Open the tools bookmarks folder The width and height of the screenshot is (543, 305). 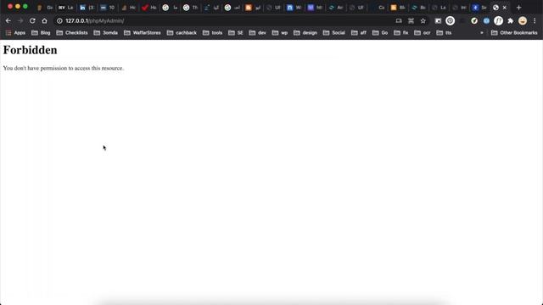(213, 33)
